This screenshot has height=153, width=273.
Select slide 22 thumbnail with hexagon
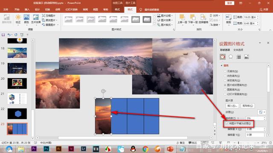17,113
